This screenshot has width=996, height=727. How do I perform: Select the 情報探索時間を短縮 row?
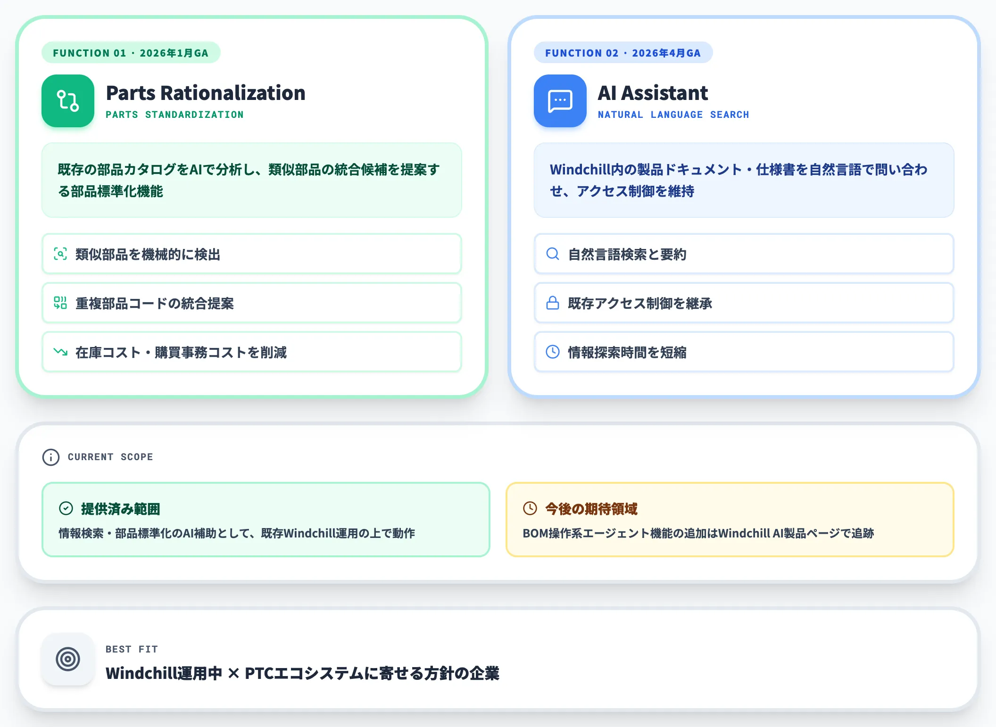744,352
